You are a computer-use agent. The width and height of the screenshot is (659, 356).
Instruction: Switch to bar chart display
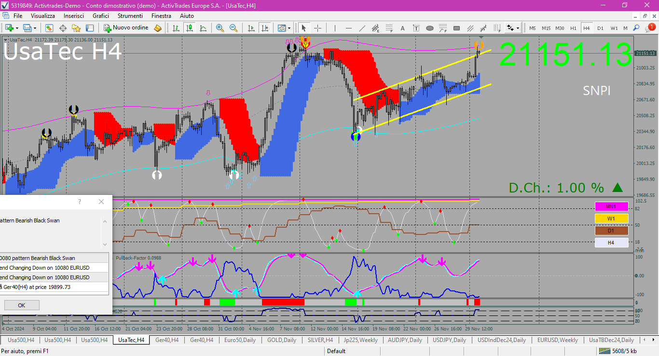tap(176, 28)
